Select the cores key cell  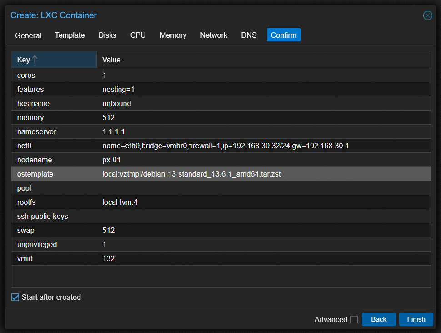[54, 75]
